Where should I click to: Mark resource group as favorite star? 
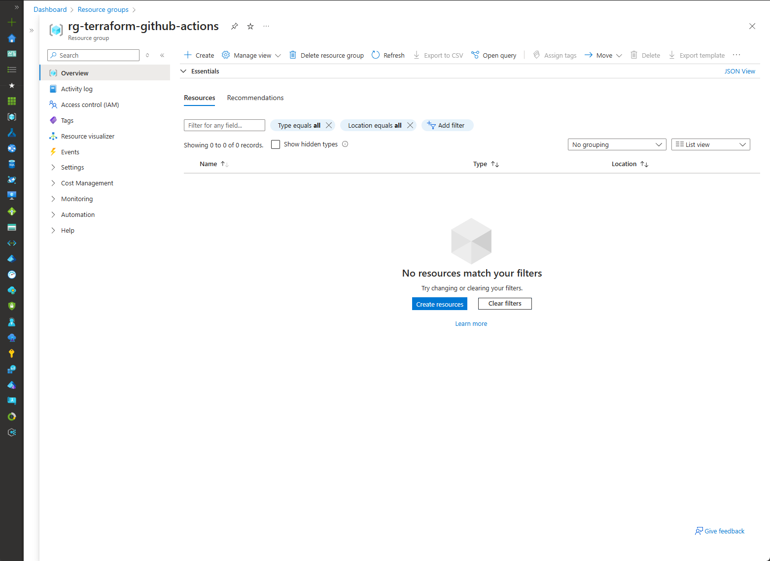(x=250, y=27)
